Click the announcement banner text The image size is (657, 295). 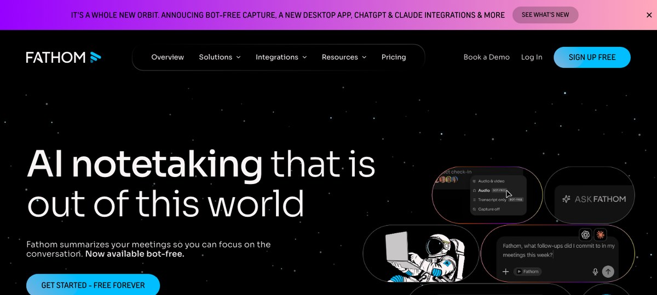point(288,15)
